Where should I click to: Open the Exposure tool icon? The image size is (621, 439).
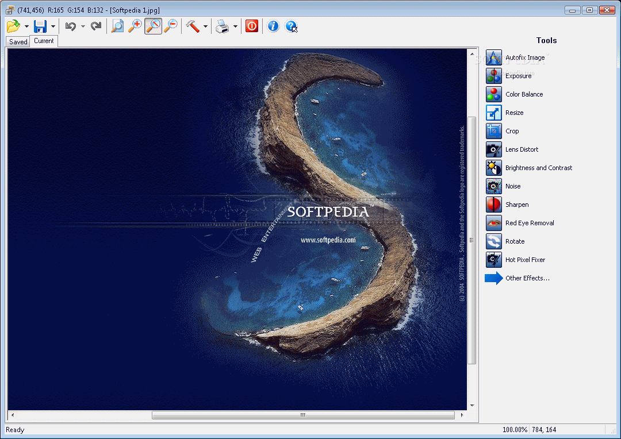coord(494,76)
